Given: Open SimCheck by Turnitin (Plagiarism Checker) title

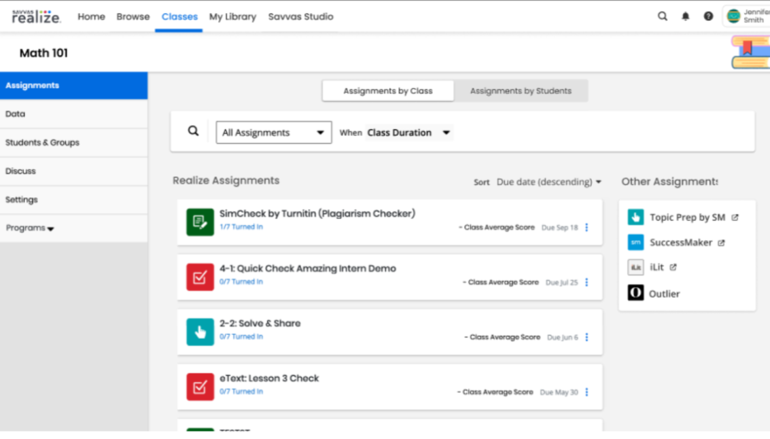Looking at the screenshot, I should tap(317, 213).
